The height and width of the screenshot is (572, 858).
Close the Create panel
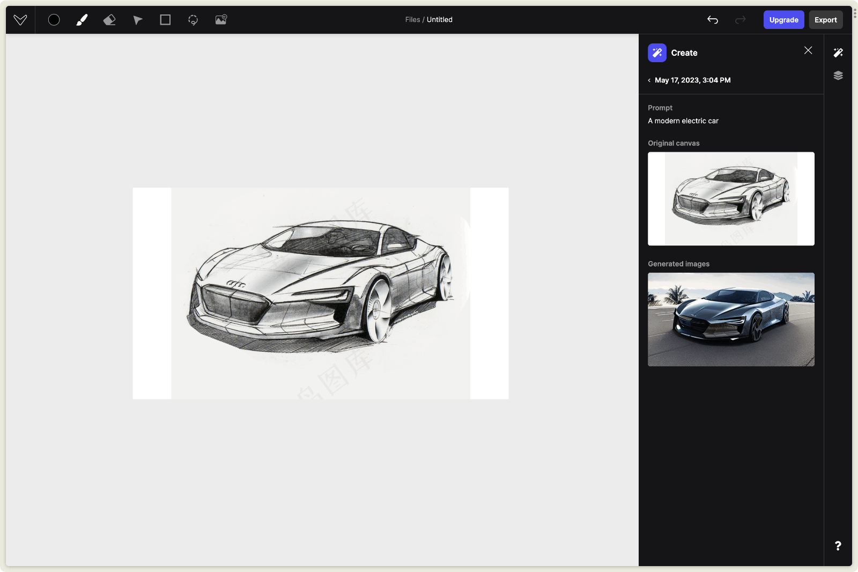808,50
